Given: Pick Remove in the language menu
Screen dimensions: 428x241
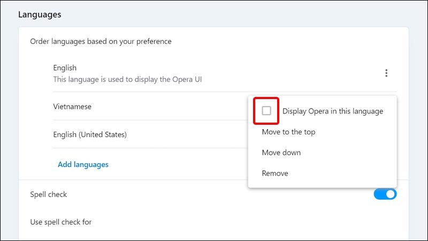Looking at the screenshot, I should 275,174.
